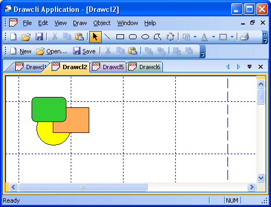The image size is (271, 207).
Task: Open the dropdown arrow next to fill icon
Action: point(195,37)
